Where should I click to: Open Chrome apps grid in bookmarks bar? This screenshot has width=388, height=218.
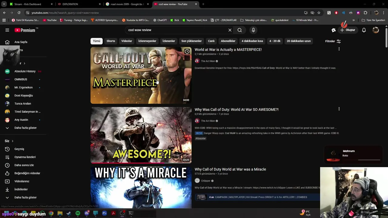[4, 20]
